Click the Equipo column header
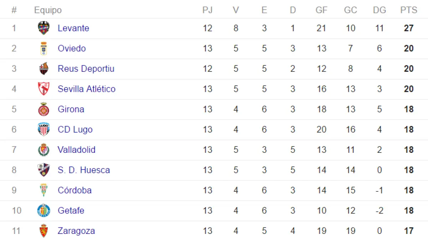The width and height of the screenshot is (428, 241). click(x=48, y=10)
